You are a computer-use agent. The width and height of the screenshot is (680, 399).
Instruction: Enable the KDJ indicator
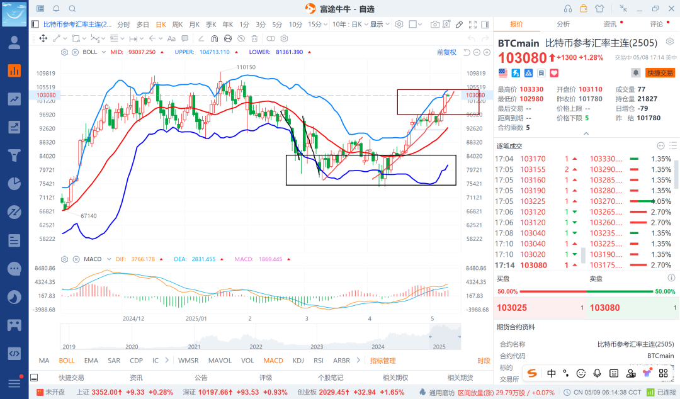pos(298,361)
